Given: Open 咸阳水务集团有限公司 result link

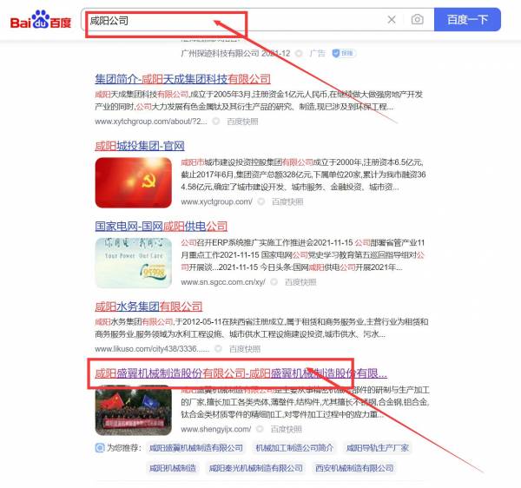Looking at the screenshot, I should [x=148, y=307].
